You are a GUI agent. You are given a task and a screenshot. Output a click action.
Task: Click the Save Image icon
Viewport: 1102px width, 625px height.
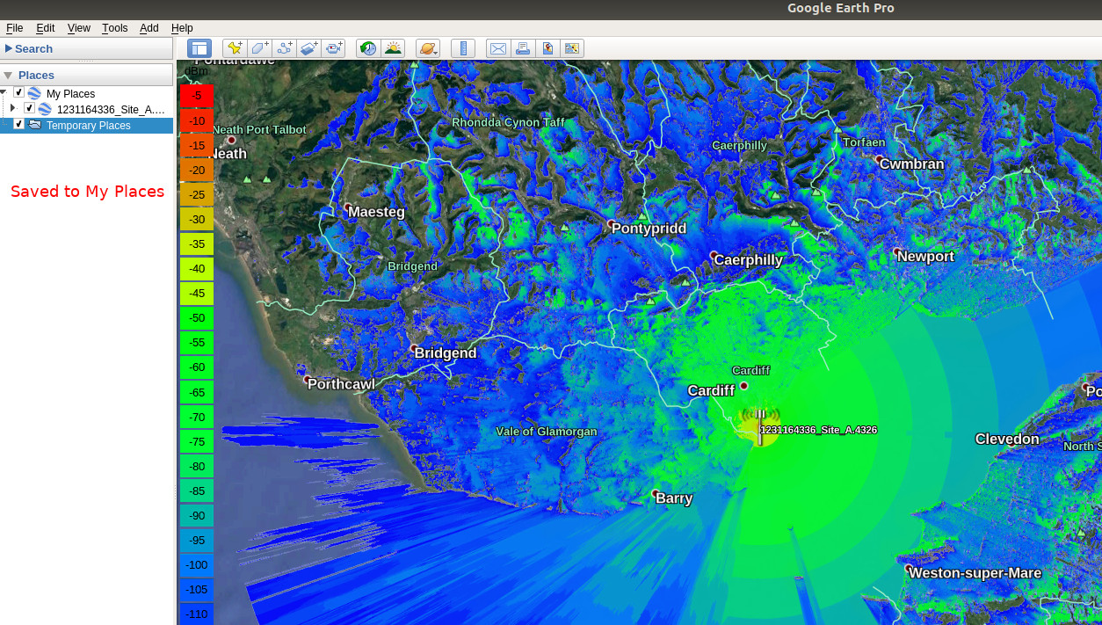pos(547,48)
